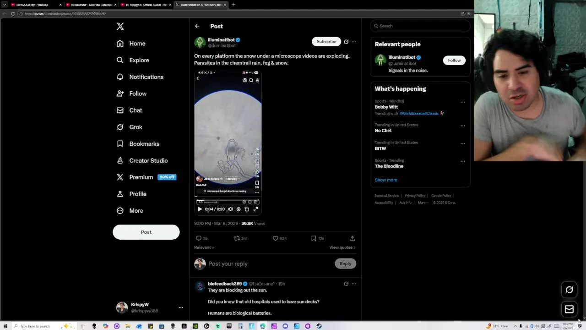
Task: Open more options on biofeedback369 reply
Action: tap(354, 284)
